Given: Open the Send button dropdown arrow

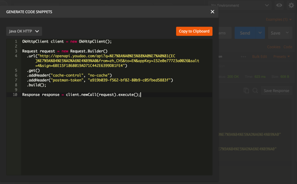Looking at the screenshot, I should [x=260, y=33].
